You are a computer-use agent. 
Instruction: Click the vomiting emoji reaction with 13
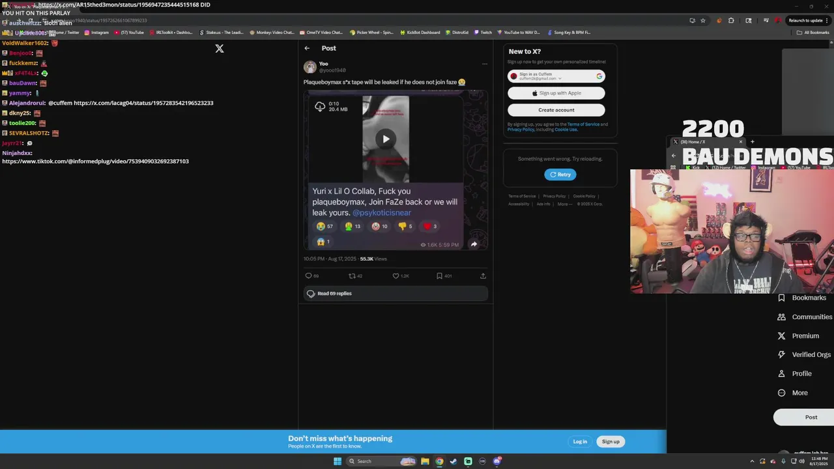pyautogui.click(x=352, y=226)
